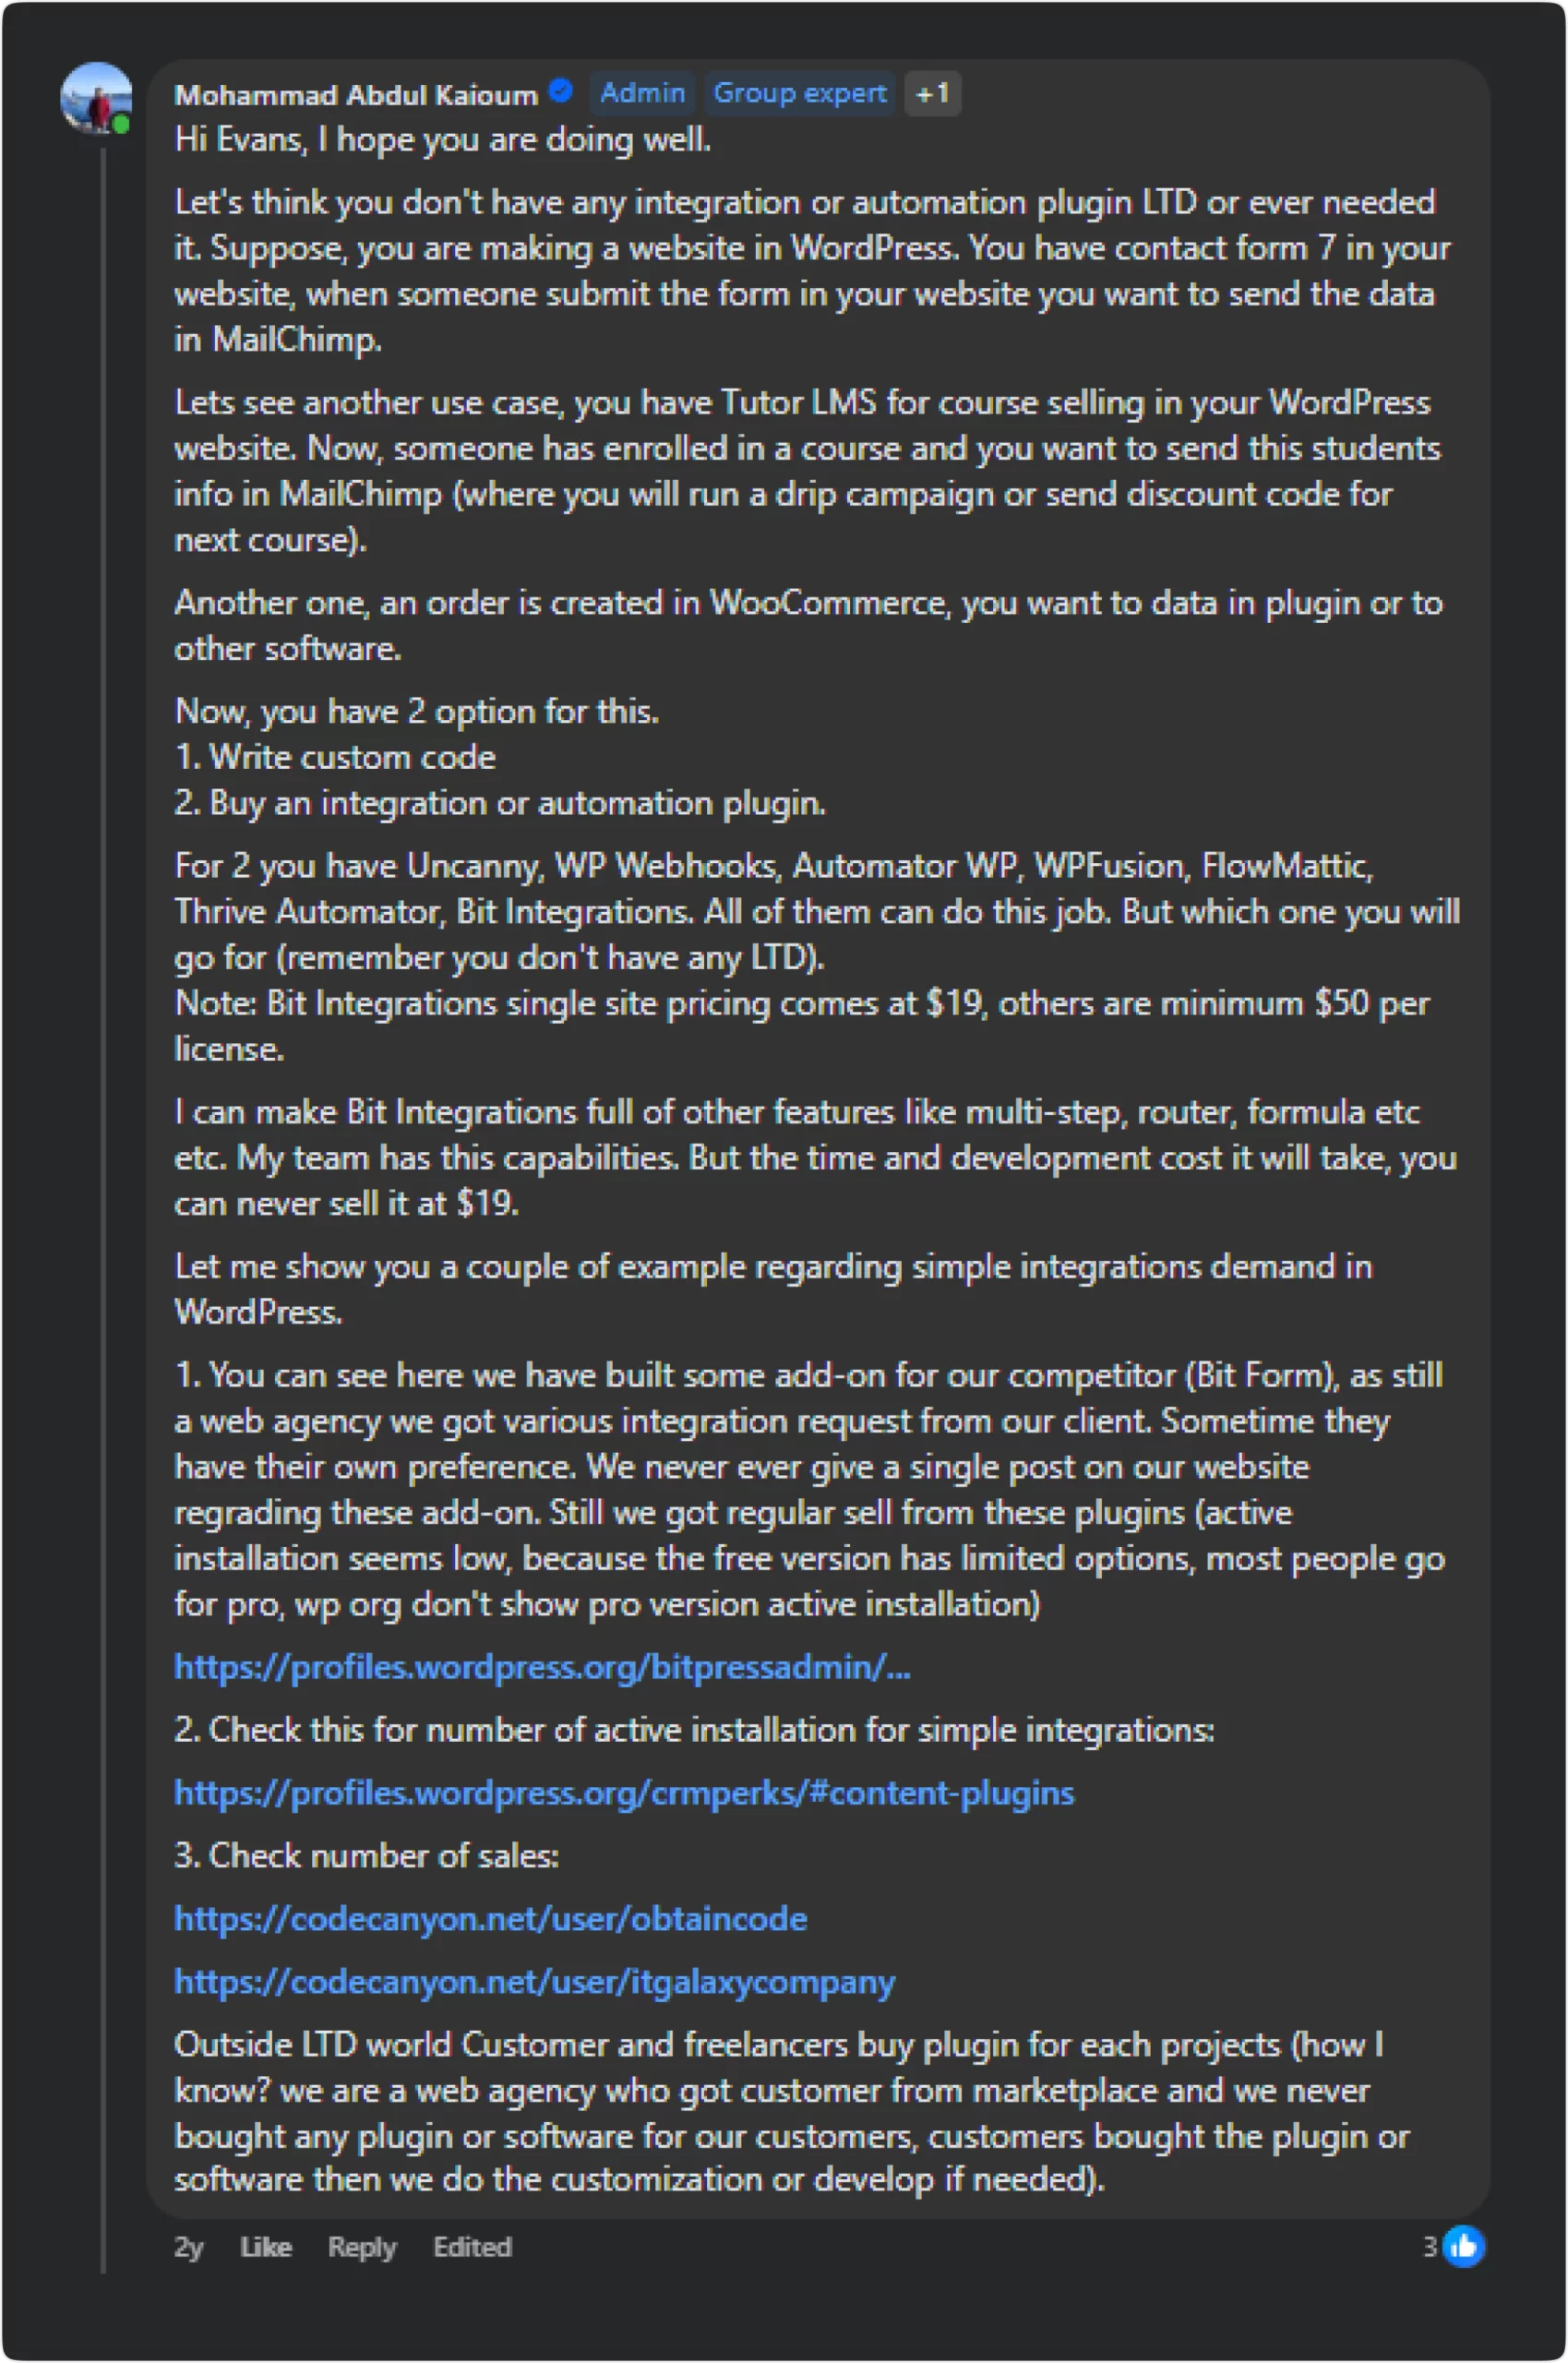
Task: Open the codecanyon itgalaxycompany link
Action: 534,1982
